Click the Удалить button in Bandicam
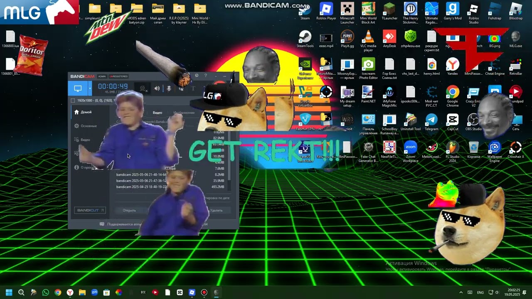The width and height of the screenshot is (532, 299). click(216, 210)
